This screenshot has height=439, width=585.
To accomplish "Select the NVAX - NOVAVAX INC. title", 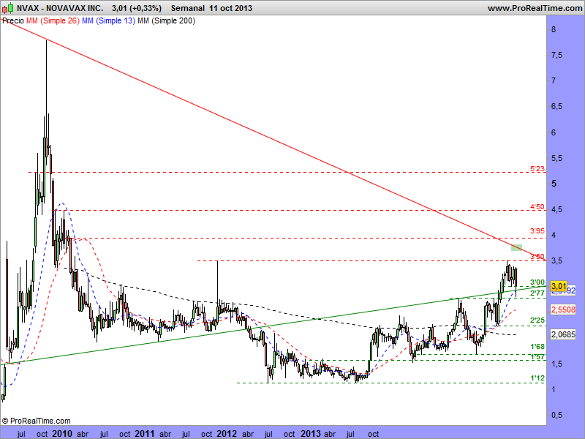I will 60,8.
